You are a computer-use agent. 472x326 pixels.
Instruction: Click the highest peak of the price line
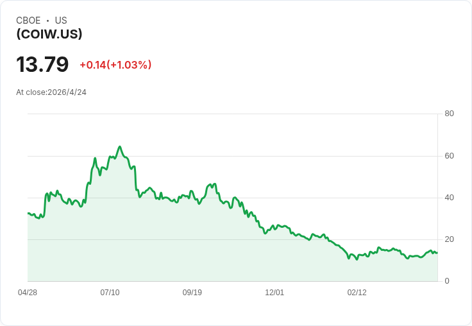pyautogui.click(x=120, y=147)
